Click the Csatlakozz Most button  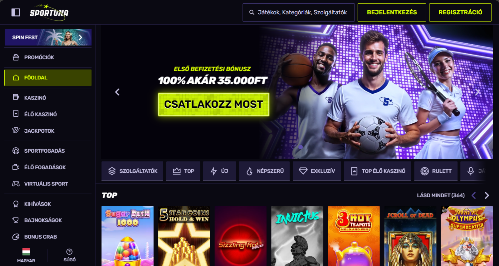tap(214, 104)
